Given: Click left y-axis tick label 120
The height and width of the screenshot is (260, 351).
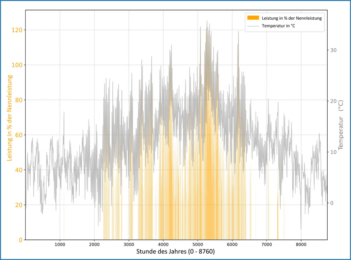Looking at the screenshot, I should click(18, 30).
